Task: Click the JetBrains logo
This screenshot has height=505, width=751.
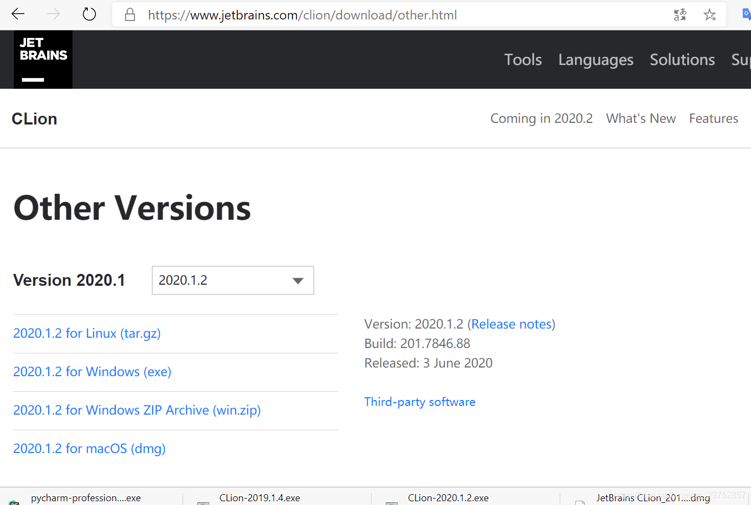Action: click(x=43, y=60)
